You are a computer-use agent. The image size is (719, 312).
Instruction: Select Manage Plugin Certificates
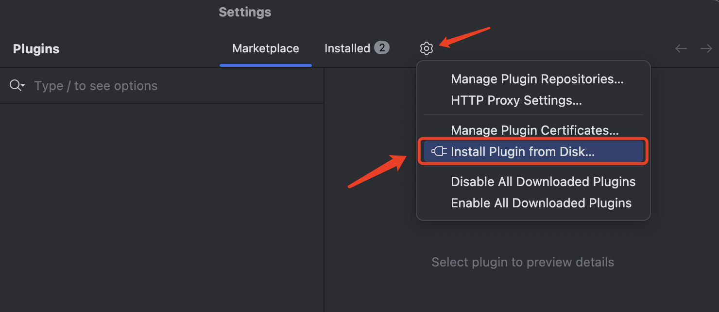(x=534, y=130)
